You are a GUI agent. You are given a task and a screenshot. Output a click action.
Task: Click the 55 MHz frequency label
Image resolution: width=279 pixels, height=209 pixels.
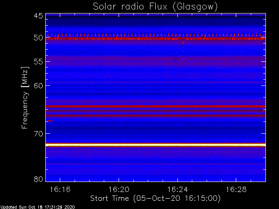tap(38, 62)
